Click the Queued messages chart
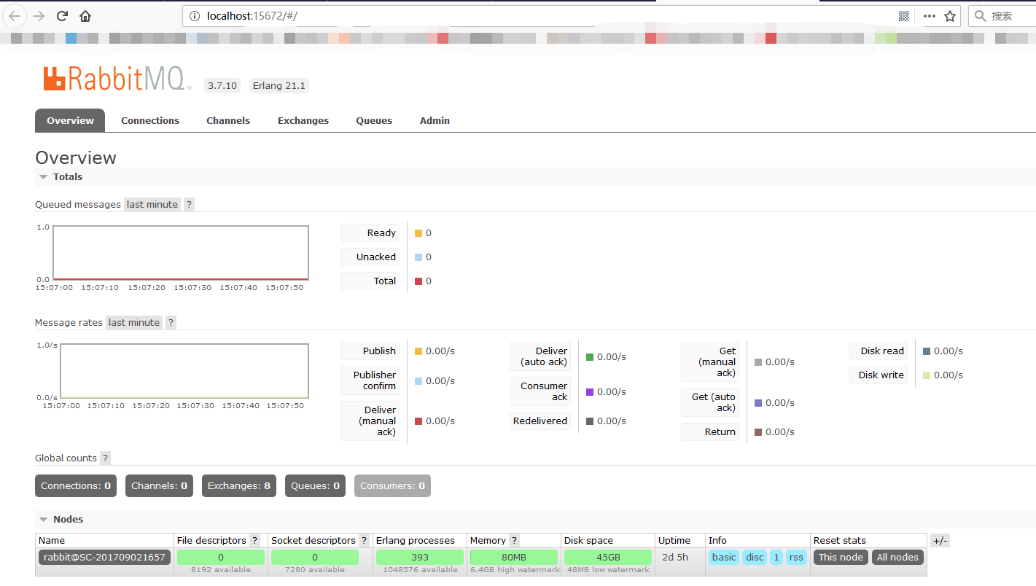 point(181,253)
